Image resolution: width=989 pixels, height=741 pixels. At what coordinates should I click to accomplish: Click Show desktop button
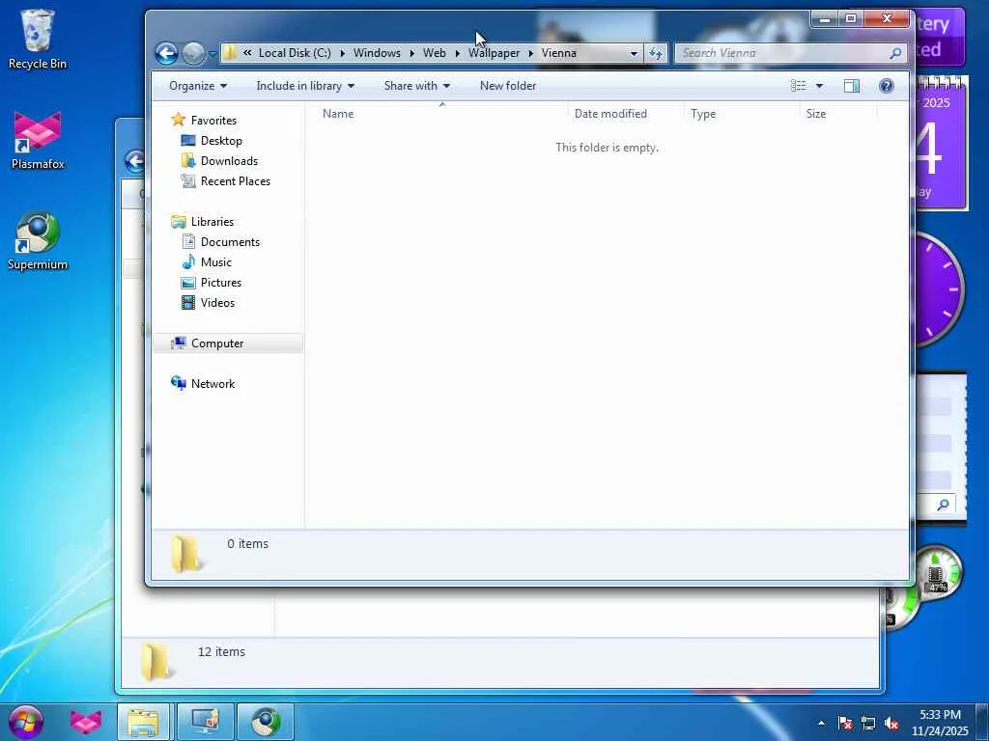click(x=981, y=723)
